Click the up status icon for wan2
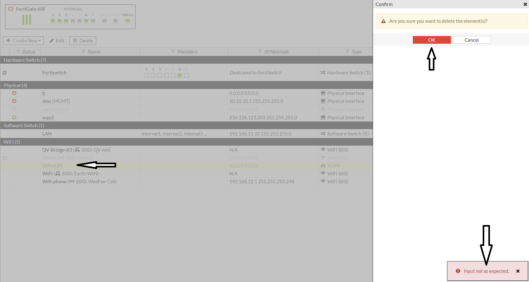 point(14,117)
